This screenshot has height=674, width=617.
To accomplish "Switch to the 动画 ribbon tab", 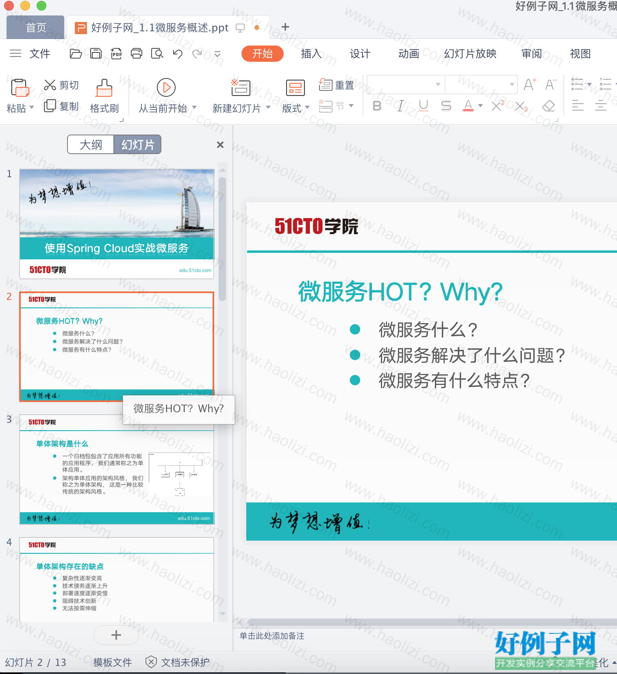I will coord(409,54).
